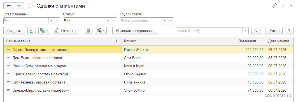Click the Создать button

[x=14, y=31]
